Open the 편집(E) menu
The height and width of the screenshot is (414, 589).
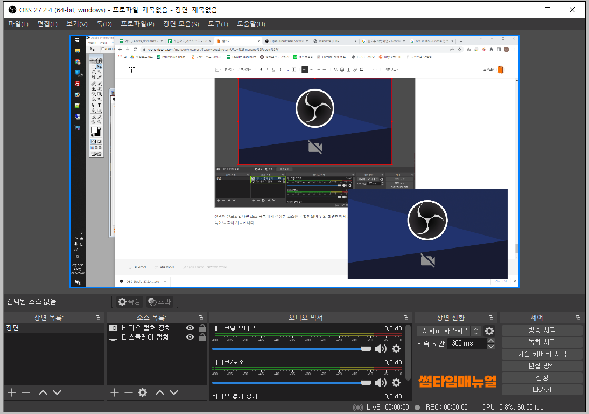[47, 24]
